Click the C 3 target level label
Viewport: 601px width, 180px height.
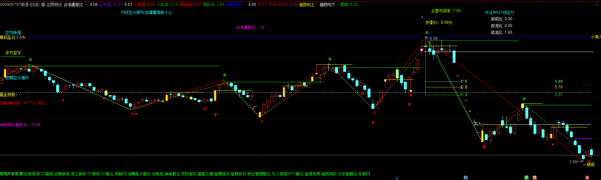click(464, 95)
